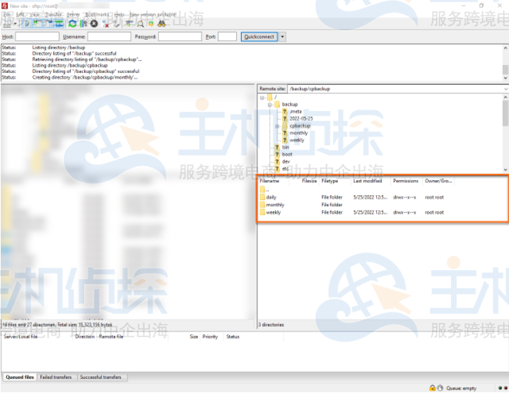Toggle synchronized browsing
Image resolution: width=509 pixels, height=393 pixels.
click(x=151, y=24)
